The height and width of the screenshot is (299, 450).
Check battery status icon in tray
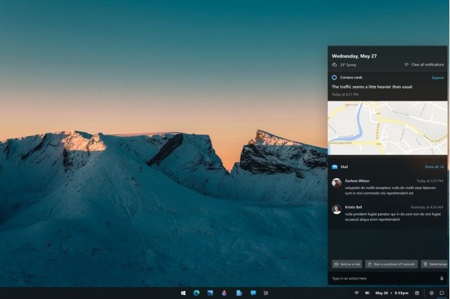point(368,293)
